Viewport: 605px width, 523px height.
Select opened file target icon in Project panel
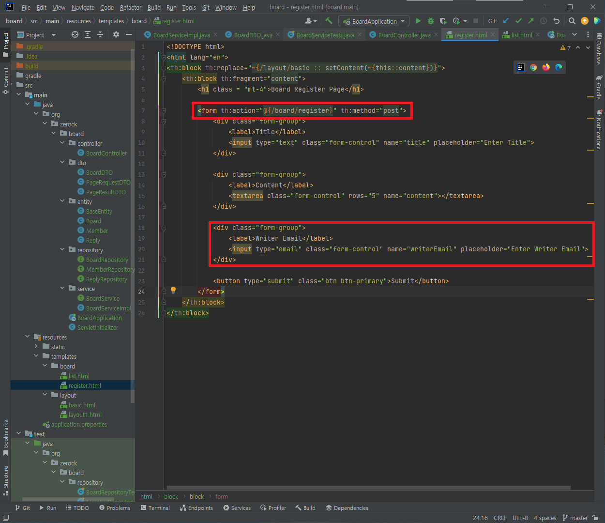pyautogui.click(x=75, y=34)
